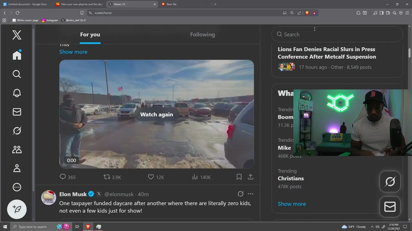Select the For you tab
This screenshot has height=231, width=412.
(x=90, y=34)
